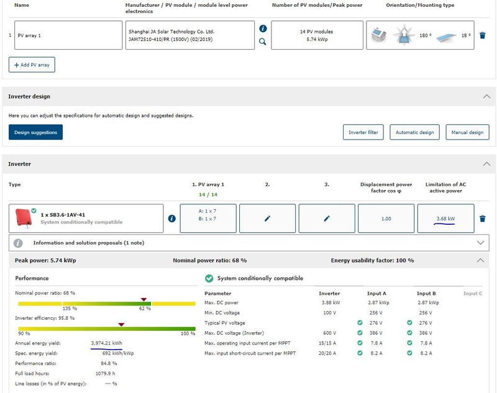497x393 pixels.
Task: Run Automatic design
Action: 414,132
